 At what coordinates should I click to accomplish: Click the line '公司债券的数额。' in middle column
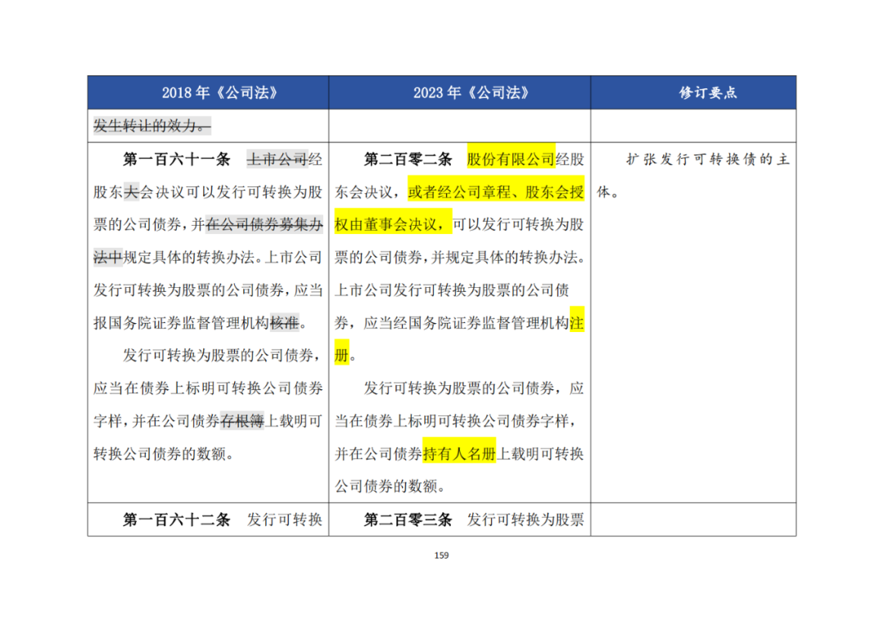[390, 487]
